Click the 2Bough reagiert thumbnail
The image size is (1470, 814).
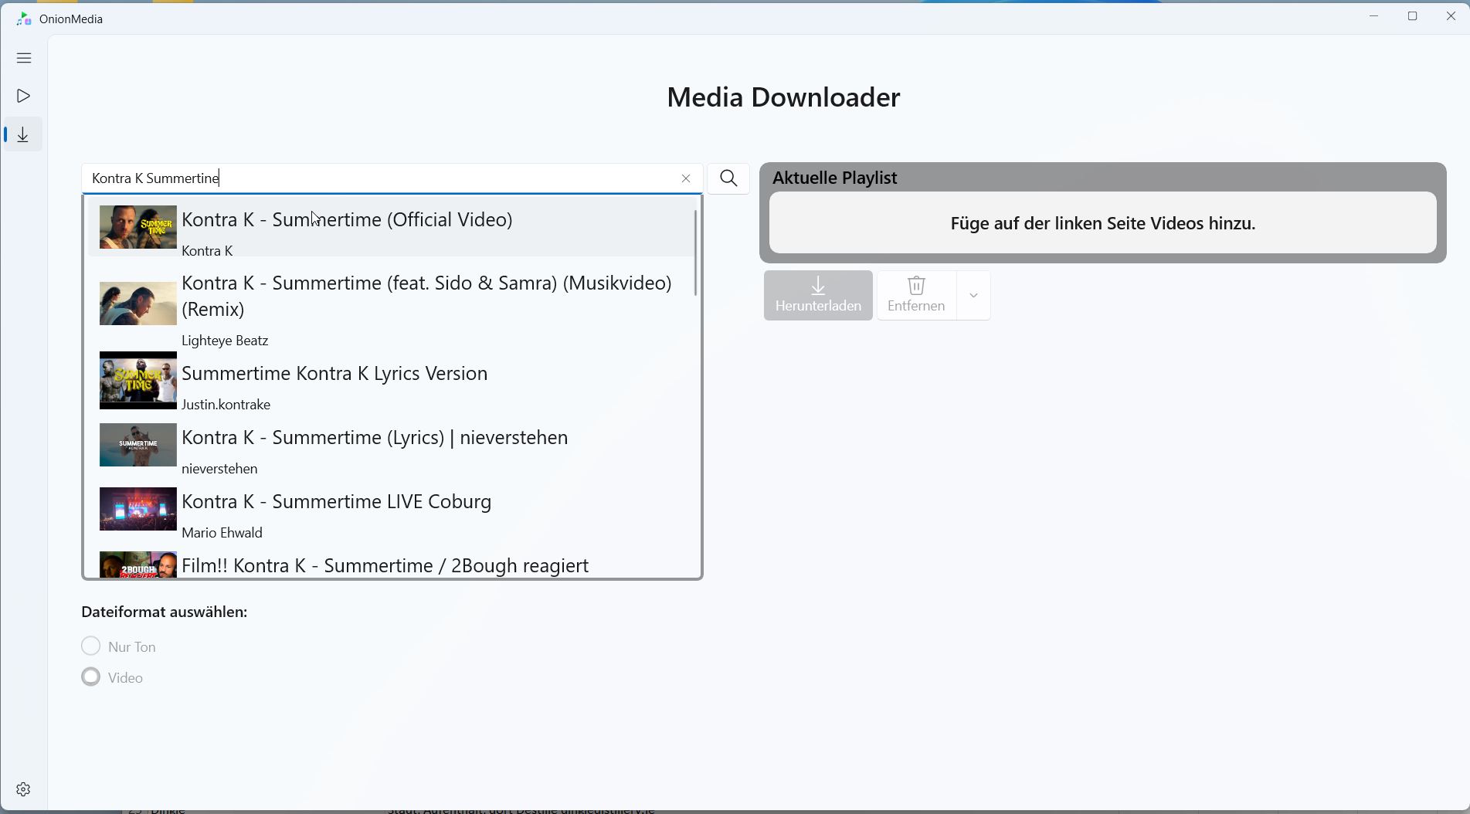[x=138, y=565]
